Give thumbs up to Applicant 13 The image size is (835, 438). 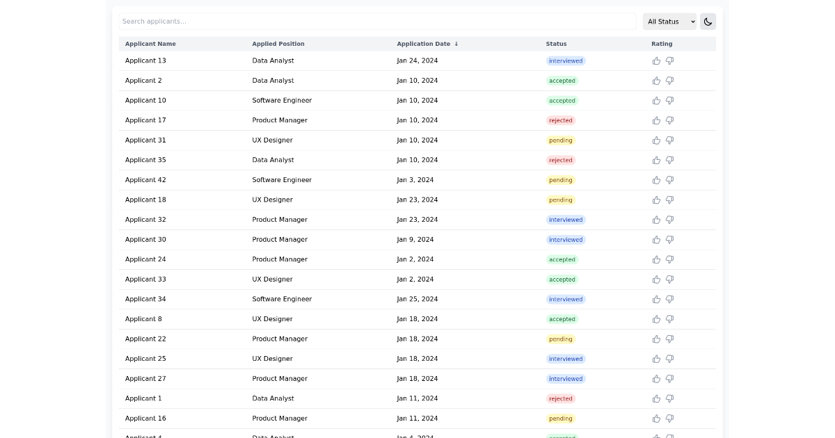tap(656, 60)
